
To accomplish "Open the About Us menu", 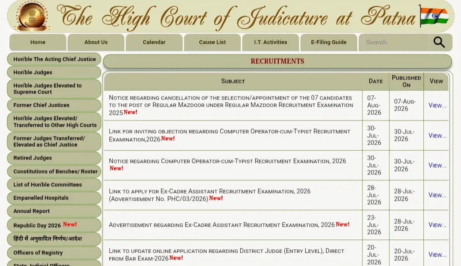I will click(96, 42).
